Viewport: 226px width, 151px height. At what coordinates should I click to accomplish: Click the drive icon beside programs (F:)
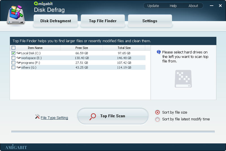pos(18,62)
